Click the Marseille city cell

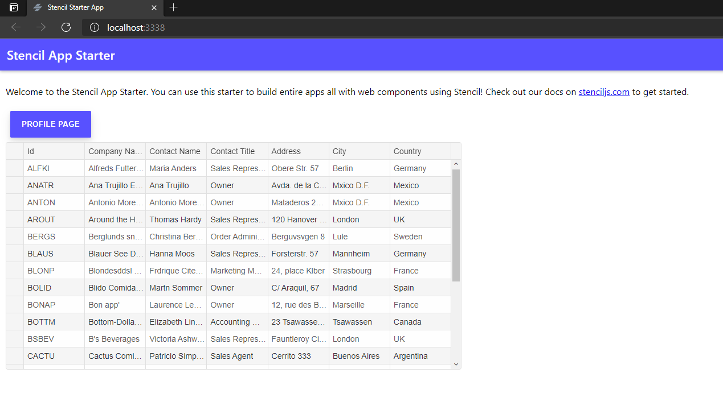tap(360, 305)
